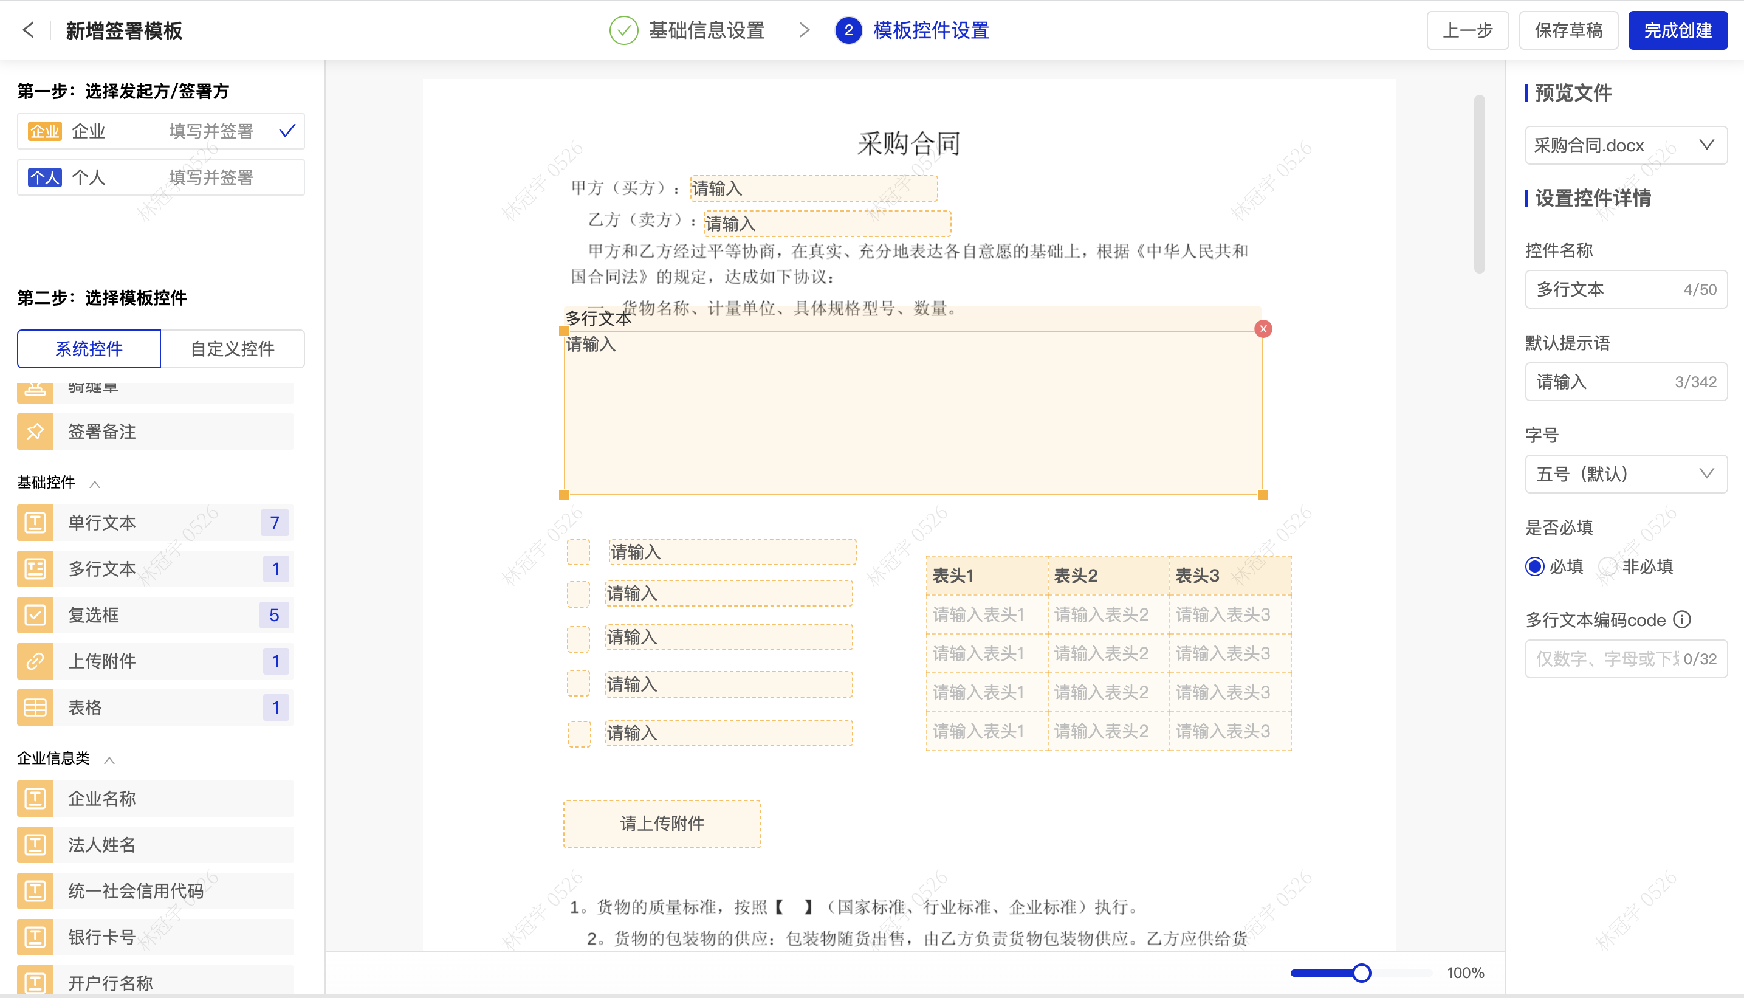Select 模板控件设置 step label
The image size is (1744, 998).
click(932, 30)
